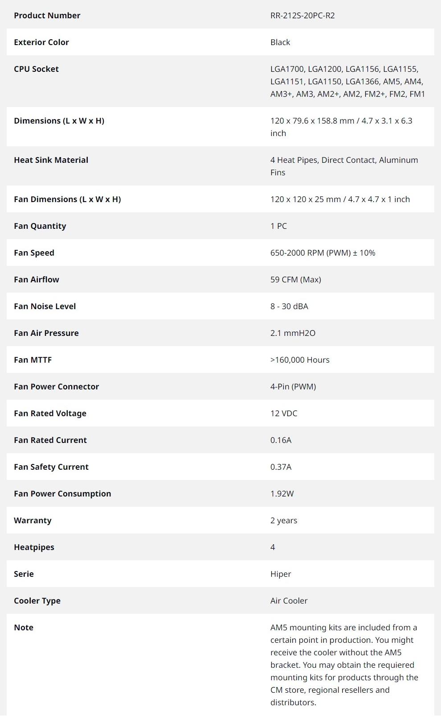The height and width of the screenshot is (728, 441).
Task: Select the Heat Sink Material value text
Action: tap(344, 166)
